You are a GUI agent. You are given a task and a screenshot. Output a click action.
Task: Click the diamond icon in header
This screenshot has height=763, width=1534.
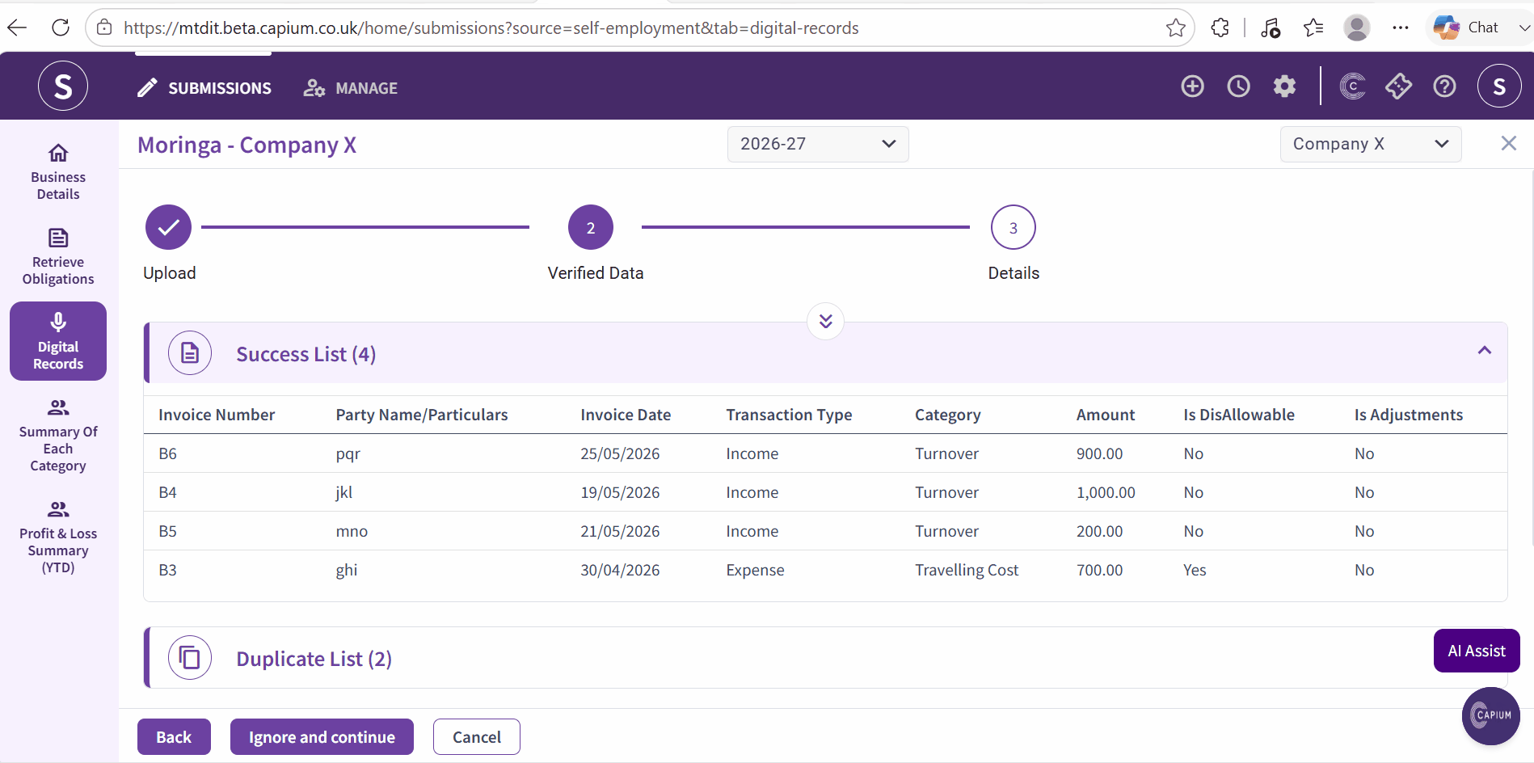point(1399,86)
